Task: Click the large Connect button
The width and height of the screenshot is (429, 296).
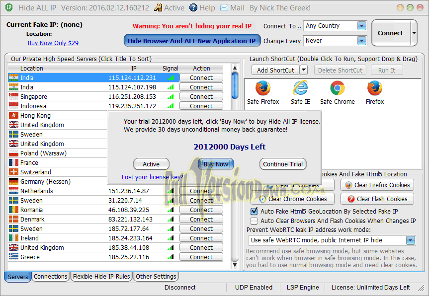Action: click(391, 33)
